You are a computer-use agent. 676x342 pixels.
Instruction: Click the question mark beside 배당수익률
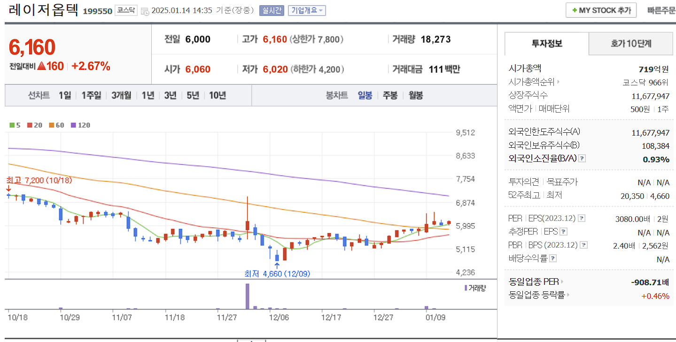click(552, 257)
